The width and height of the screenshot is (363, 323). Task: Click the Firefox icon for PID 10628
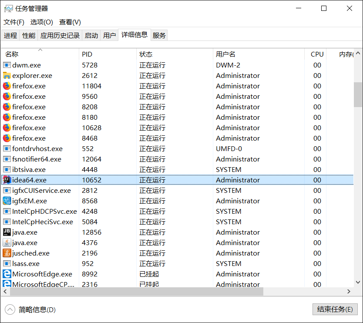tap(7, 128)
